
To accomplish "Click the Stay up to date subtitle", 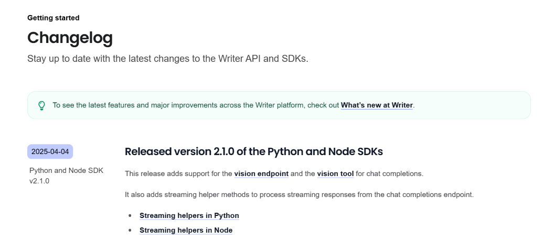I will pyautogui.click(x=168, y=59).
